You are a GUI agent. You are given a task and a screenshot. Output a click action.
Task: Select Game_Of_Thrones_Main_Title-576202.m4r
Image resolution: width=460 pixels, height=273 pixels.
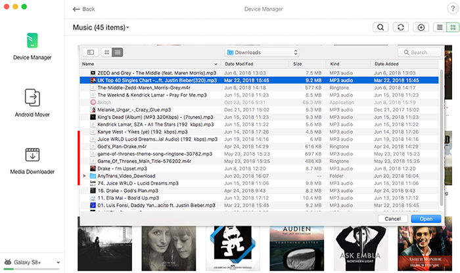259,161
